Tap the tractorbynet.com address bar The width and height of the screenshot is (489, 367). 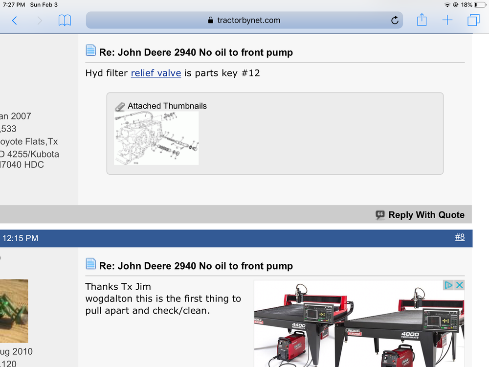(x=244, y=21)
